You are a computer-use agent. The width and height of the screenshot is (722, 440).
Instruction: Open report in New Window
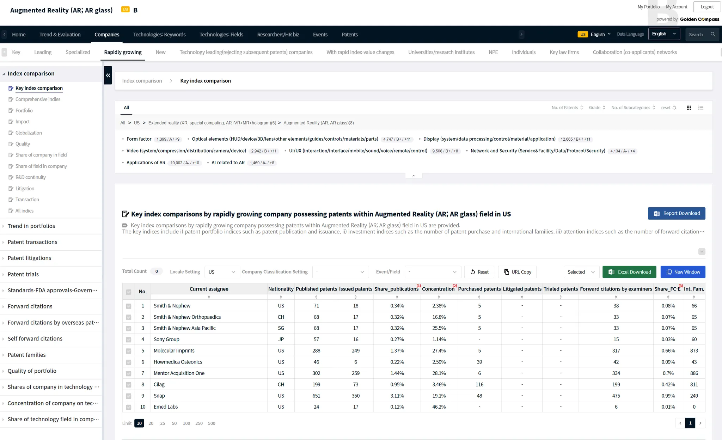tap(683, 272)
